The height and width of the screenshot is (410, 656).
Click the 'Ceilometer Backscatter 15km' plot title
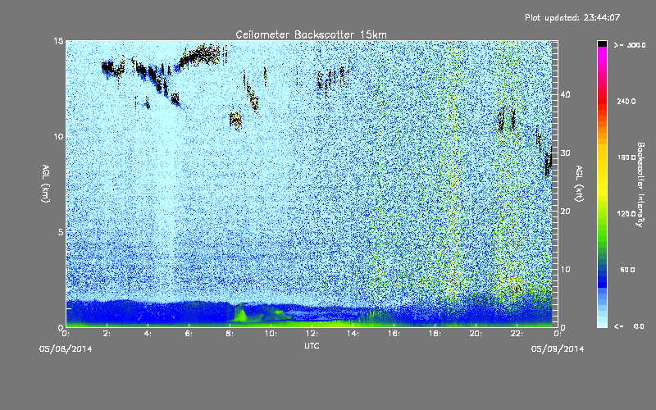coord(311,34)
